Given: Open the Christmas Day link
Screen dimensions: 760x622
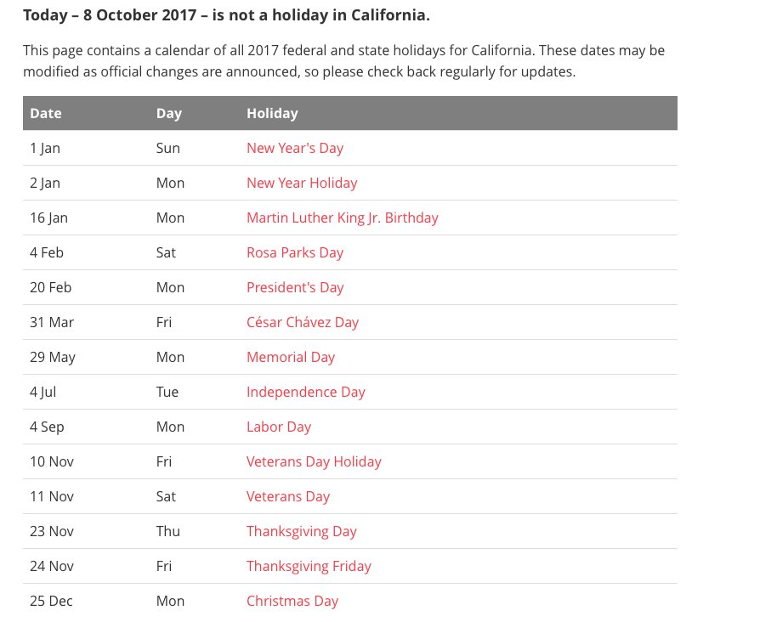Looking at the screenshot, I should tap(292, 602).
